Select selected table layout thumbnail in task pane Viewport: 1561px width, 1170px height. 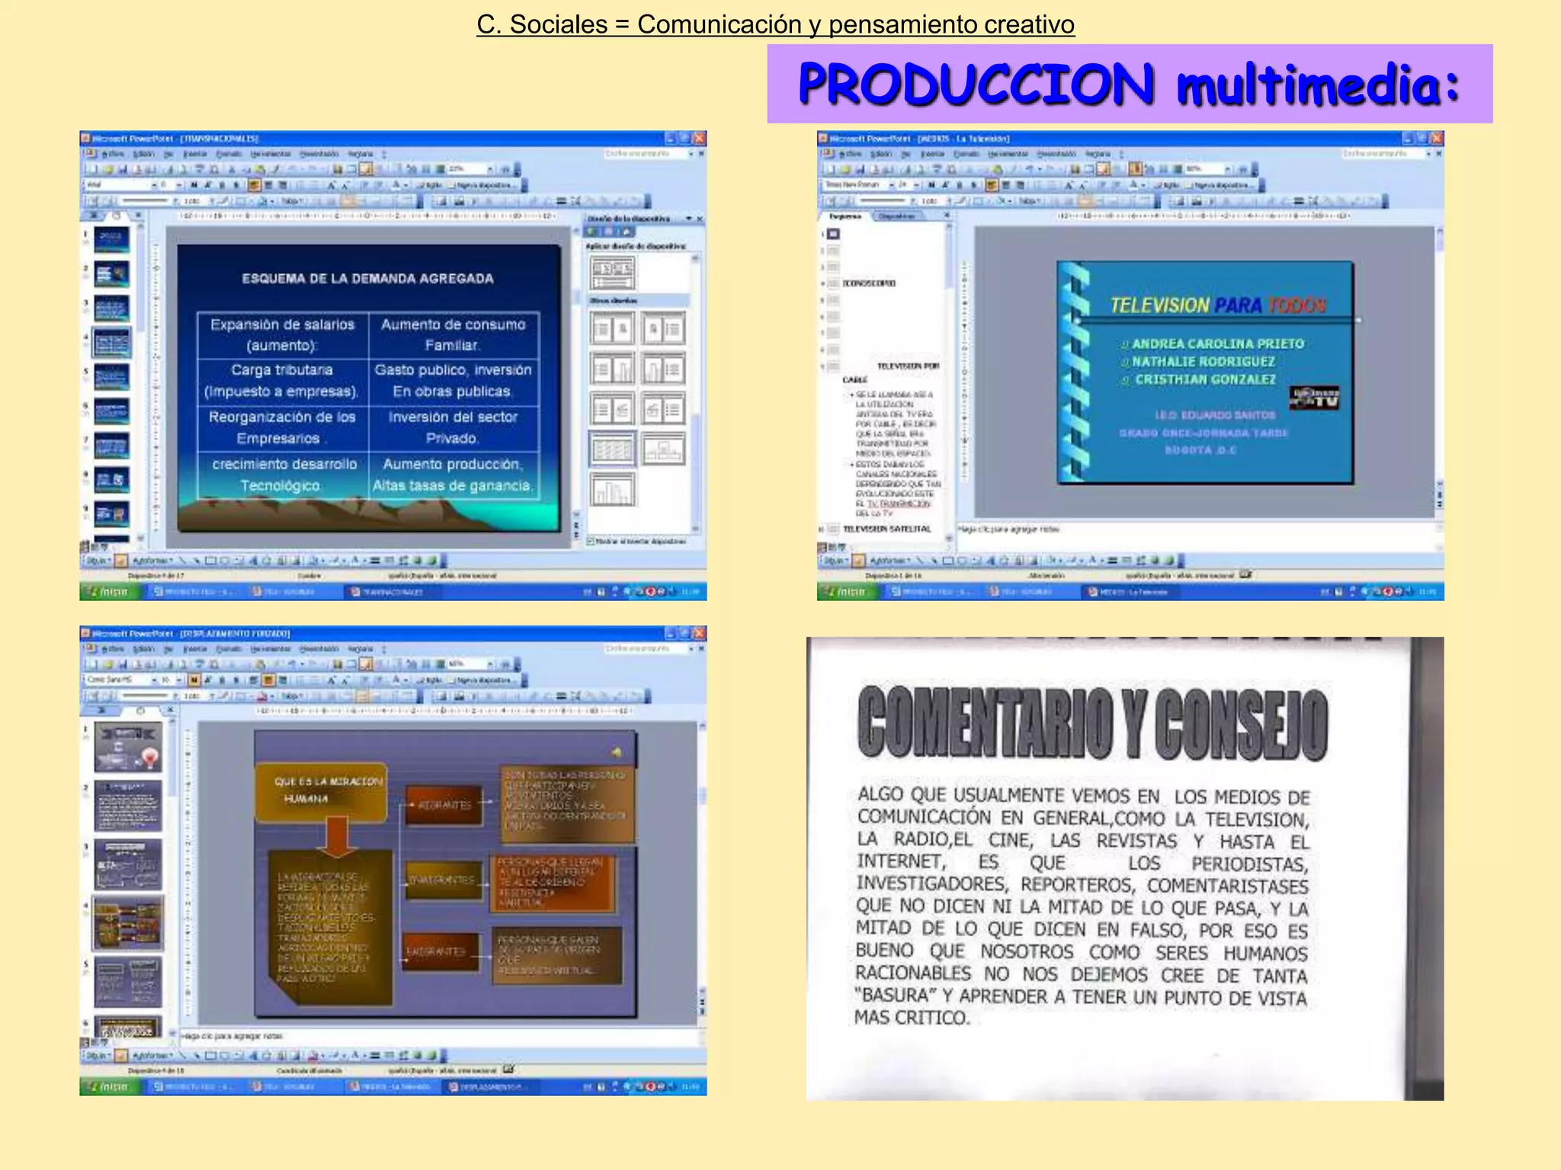613,449
